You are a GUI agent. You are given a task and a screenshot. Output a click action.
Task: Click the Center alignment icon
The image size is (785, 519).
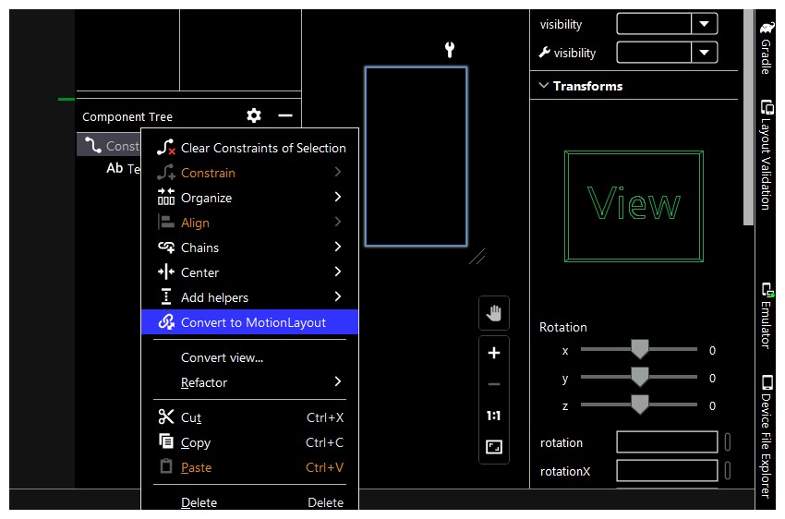coord(166,272)
